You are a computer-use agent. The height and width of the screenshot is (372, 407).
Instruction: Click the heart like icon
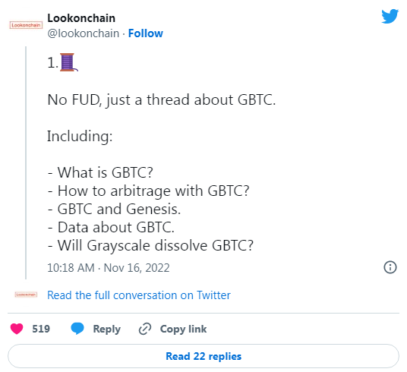17,329
